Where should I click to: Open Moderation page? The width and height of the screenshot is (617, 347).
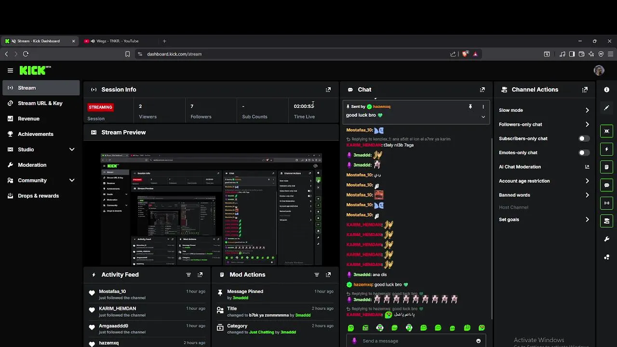(41, 165)
